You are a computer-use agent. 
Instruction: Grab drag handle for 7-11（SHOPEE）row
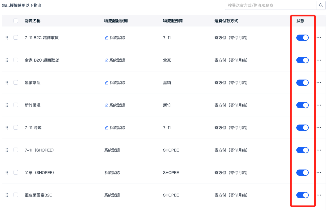click(7, 150)
